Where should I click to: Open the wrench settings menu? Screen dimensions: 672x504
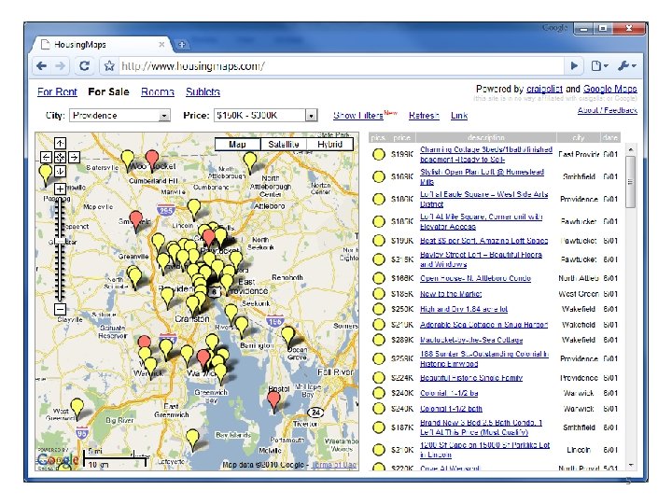[x=626, y=66]
